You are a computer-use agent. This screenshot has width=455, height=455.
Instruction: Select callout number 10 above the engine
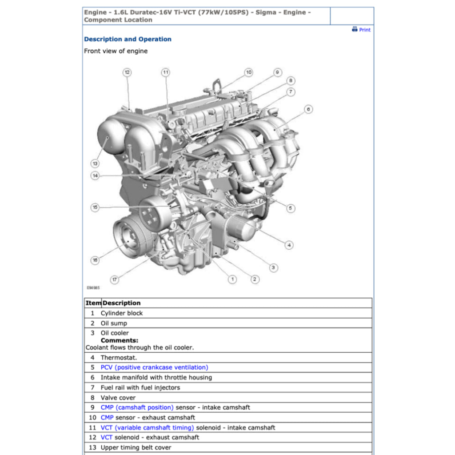[x=248, y=72]
